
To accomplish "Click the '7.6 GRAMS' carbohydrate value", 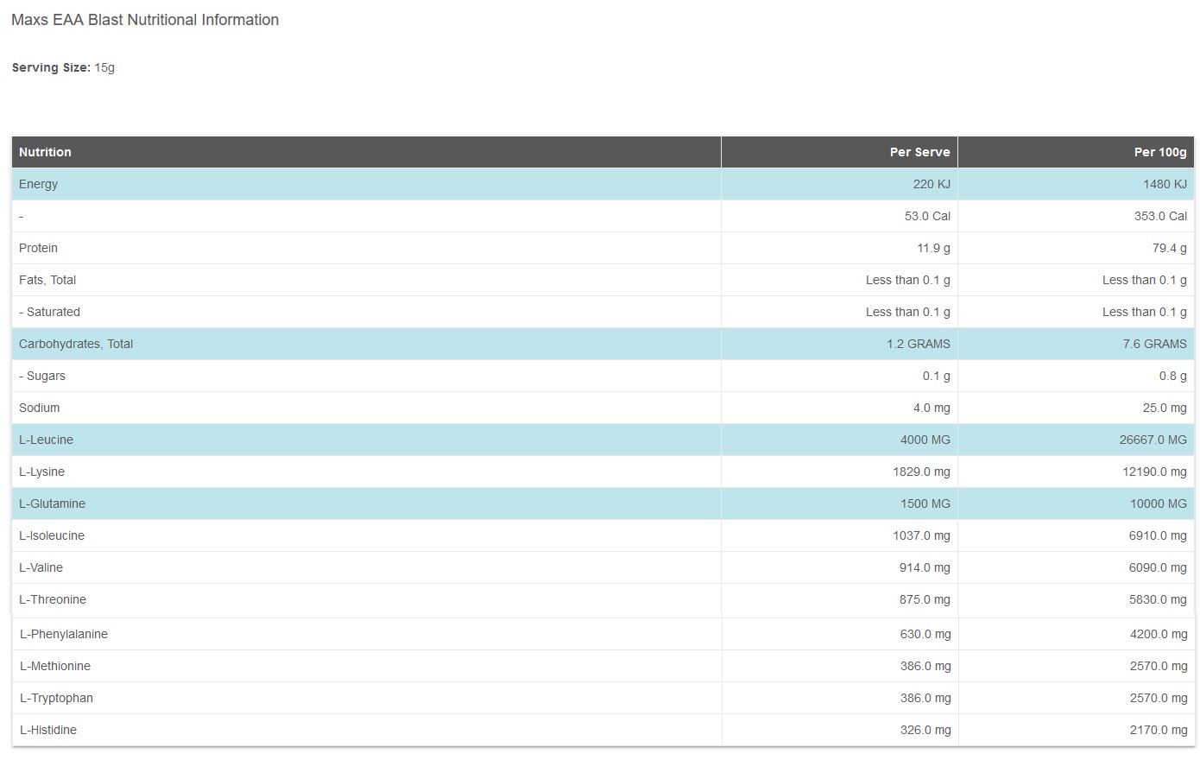I will (x=1155, y=344).
